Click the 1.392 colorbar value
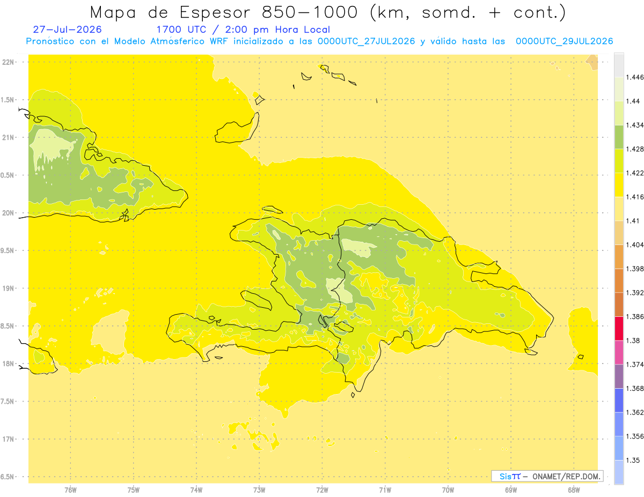644x497 pixels. 634,293
